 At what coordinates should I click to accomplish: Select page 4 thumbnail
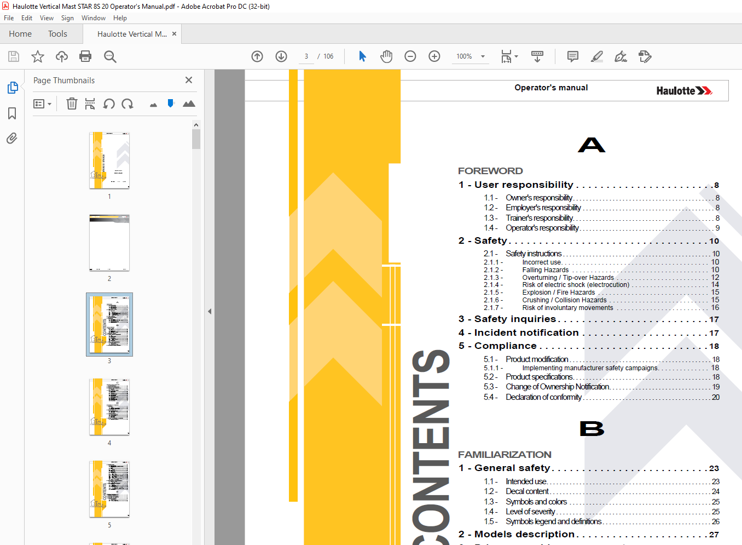click(109, 407)
